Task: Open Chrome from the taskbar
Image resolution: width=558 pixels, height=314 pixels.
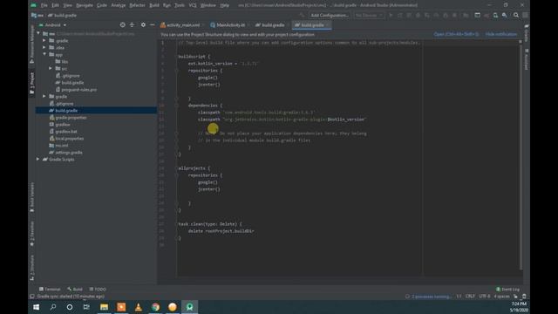Action: coord(155,307)
